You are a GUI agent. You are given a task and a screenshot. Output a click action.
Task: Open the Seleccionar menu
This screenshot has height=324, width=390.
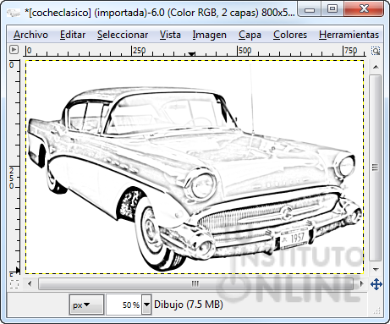[123, 35]
